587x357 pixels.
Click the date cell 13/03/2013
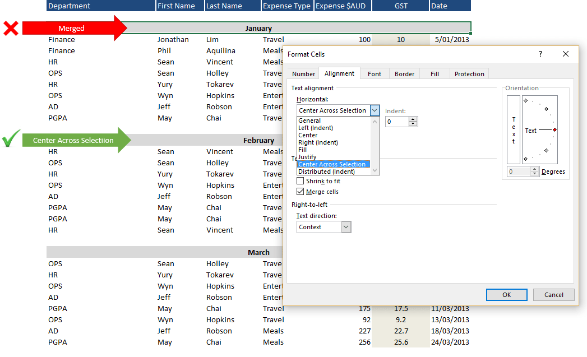(450, 319)
